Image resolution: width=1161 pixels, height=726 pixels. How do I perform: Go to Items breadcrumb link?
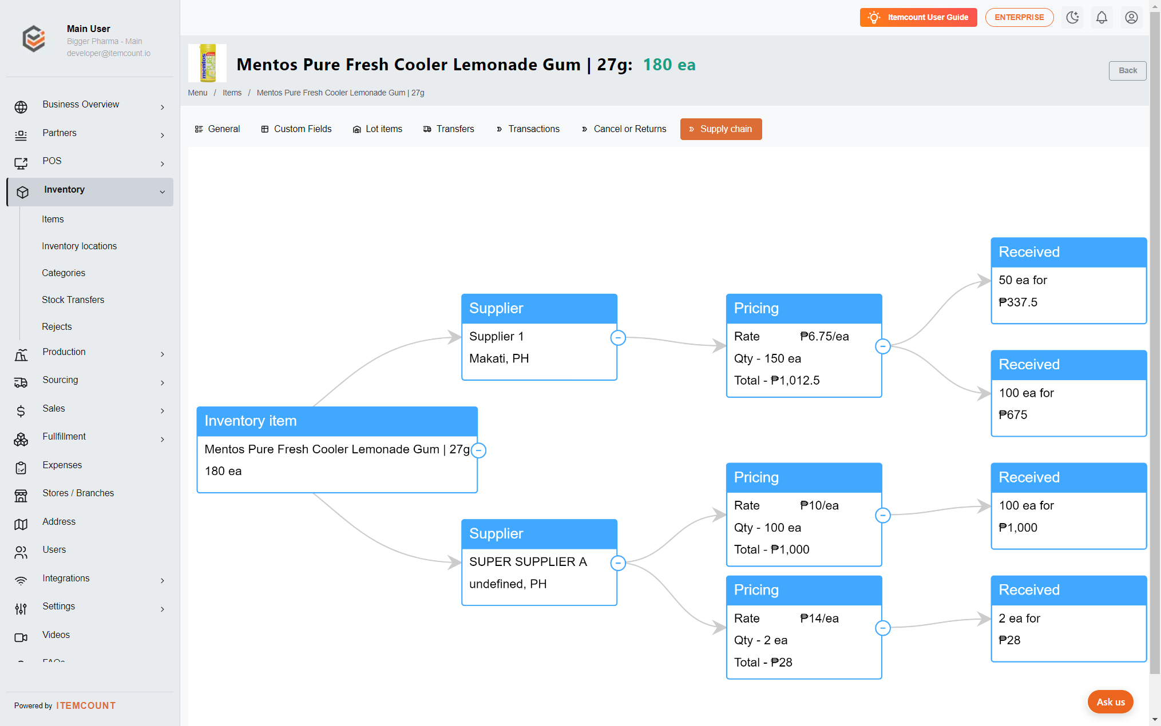232,93
